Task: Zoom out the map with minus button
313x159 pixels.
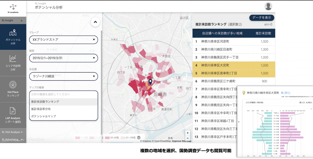Action: [188, 138]
